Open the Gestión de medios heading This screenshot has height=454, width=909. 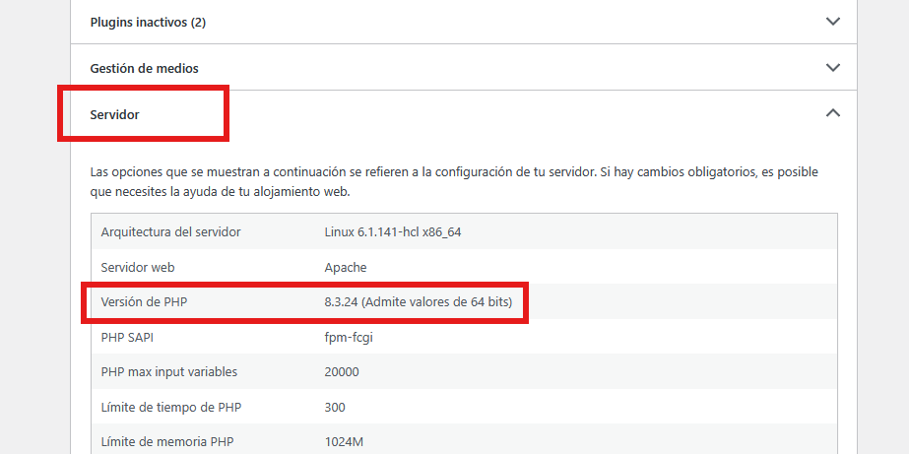tap(145, 68)
